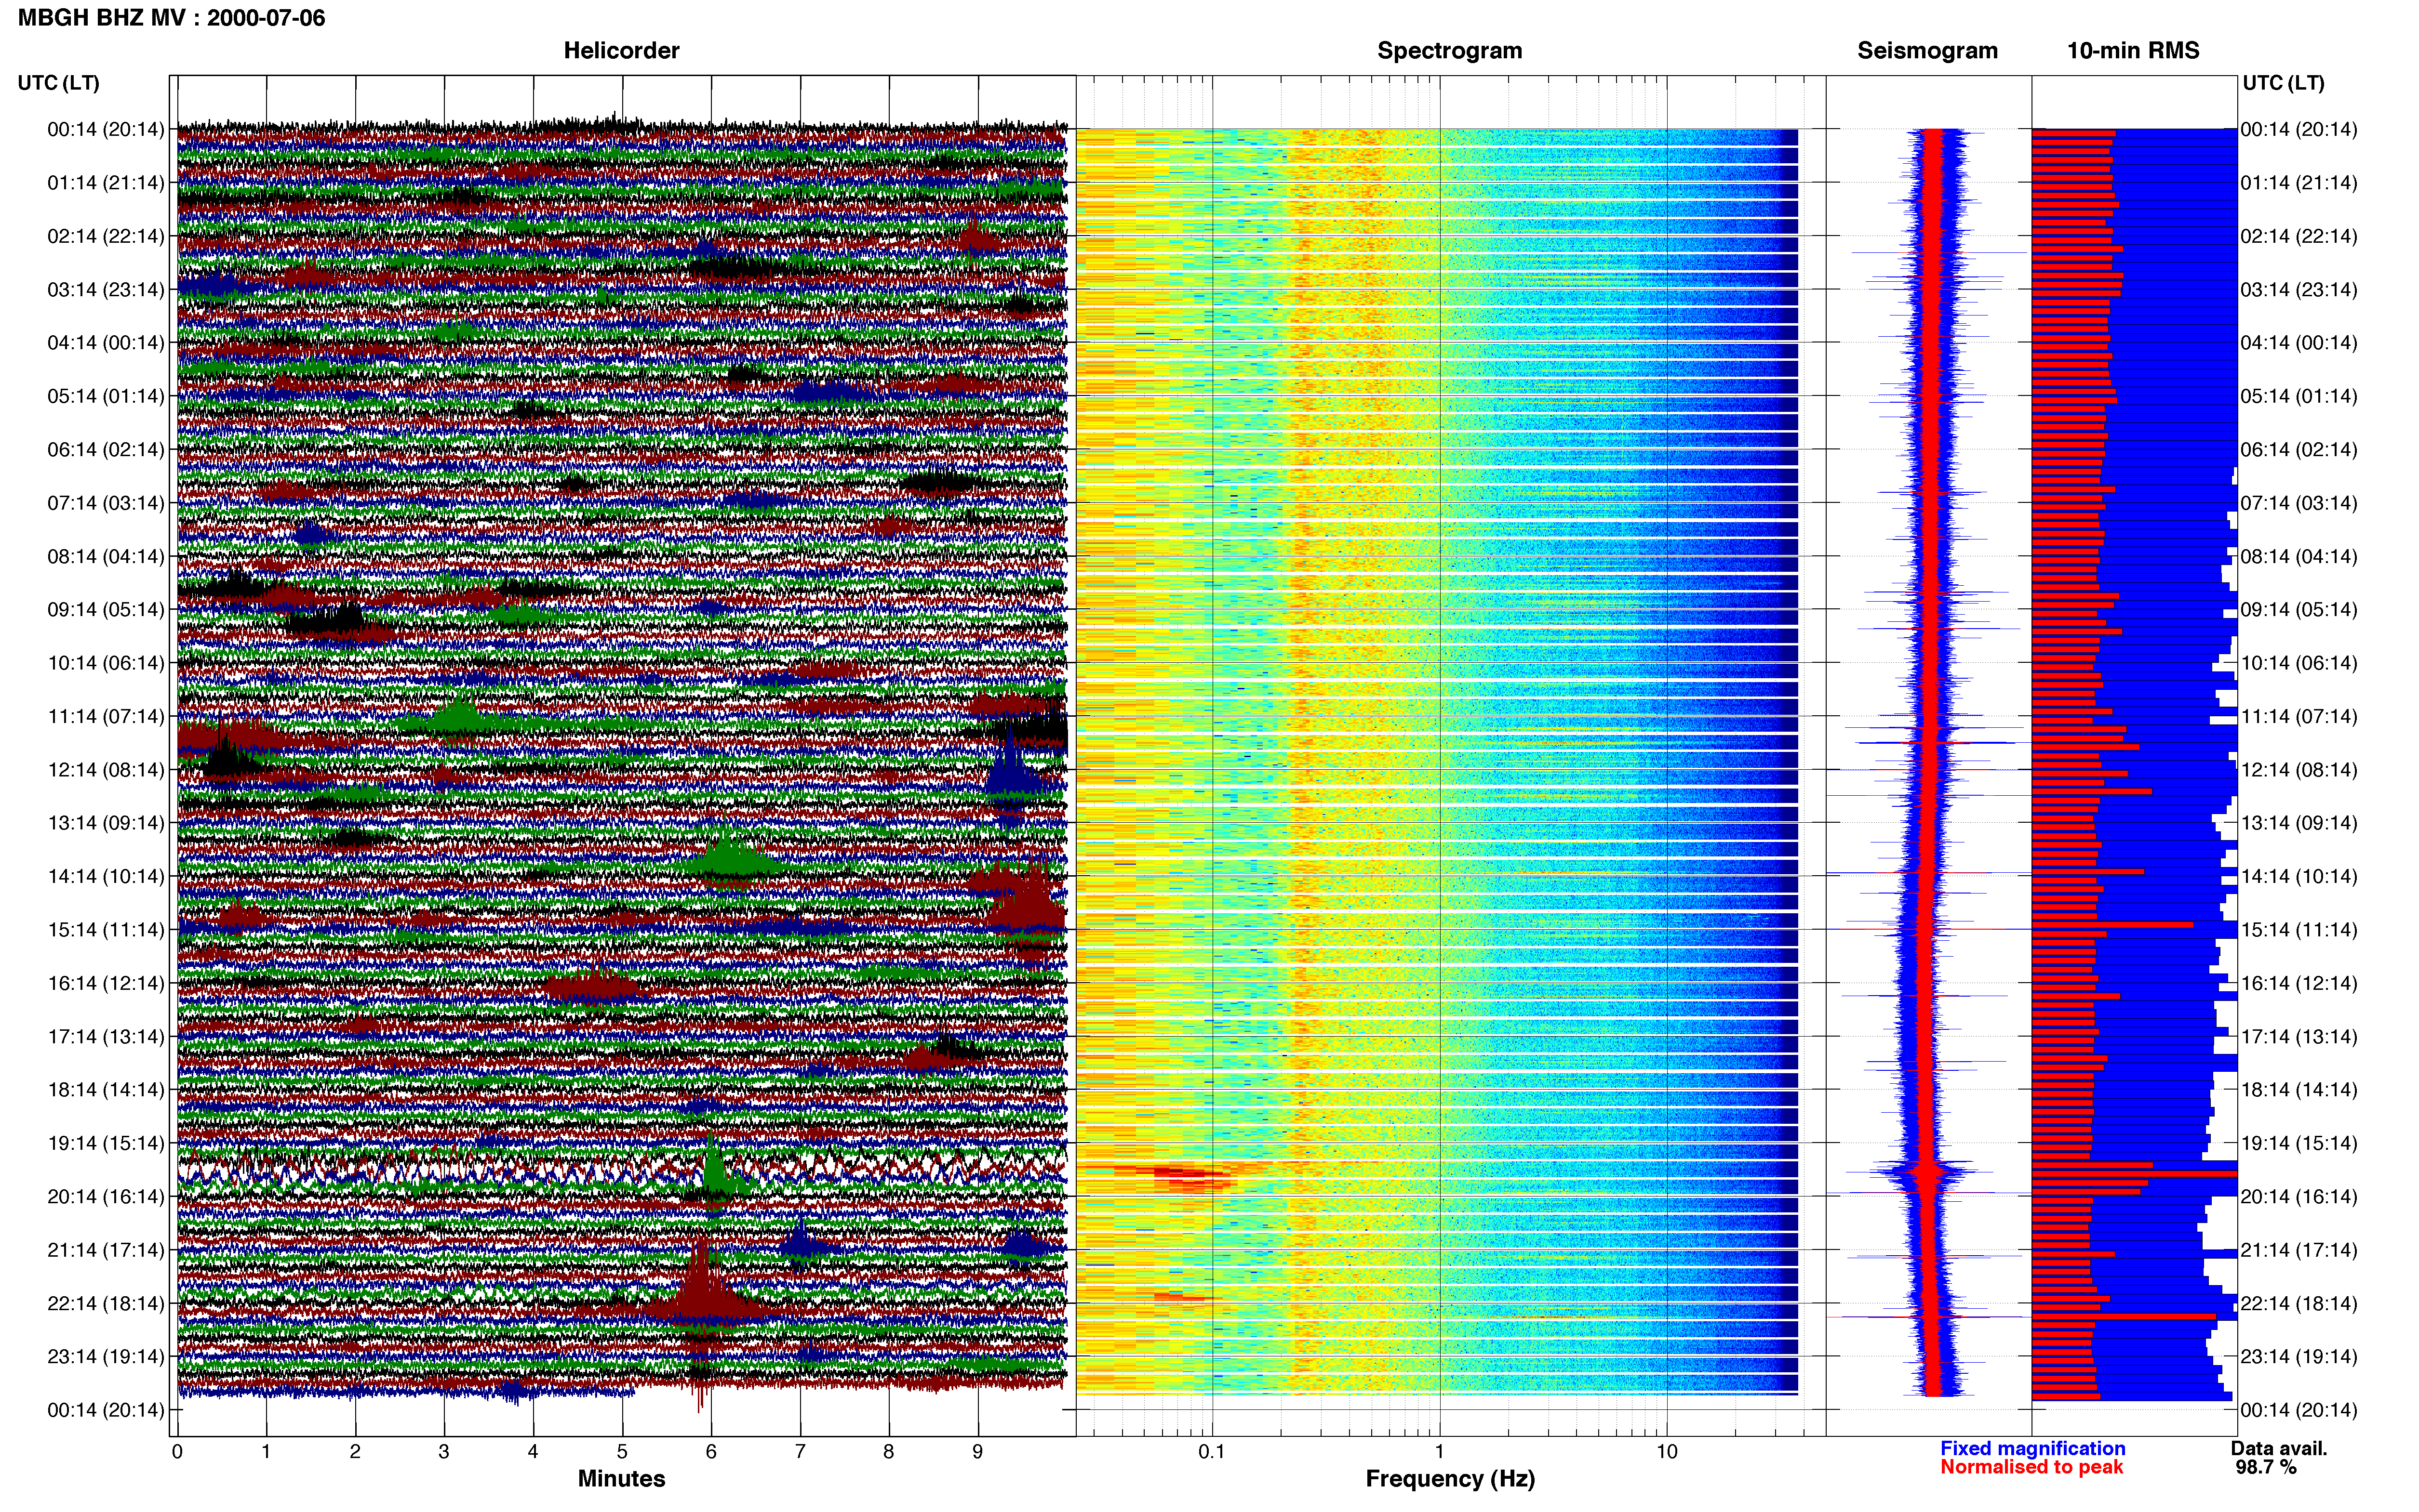Select the 'Seismogram' panel heading
Image resolution: width=2419 pixels, height=1512 pixels.
click(x=1927, y=51)
